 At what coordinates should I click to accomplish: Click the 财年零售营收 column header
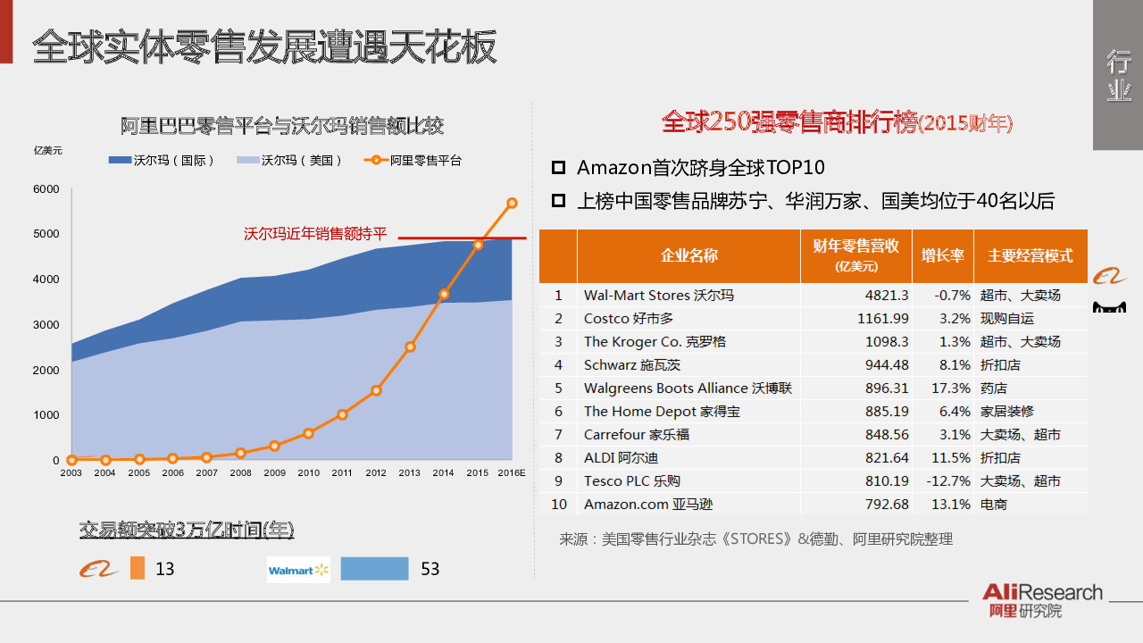click(855, 255)
